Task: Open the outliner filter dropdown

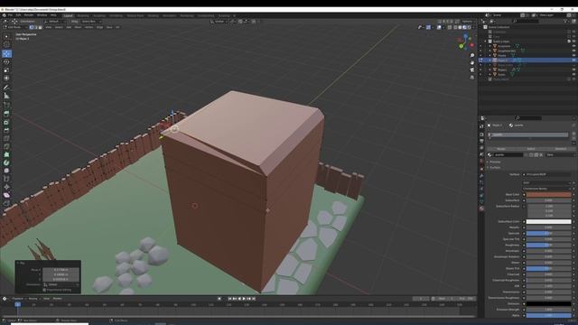Action: click(x=566, y=22)
